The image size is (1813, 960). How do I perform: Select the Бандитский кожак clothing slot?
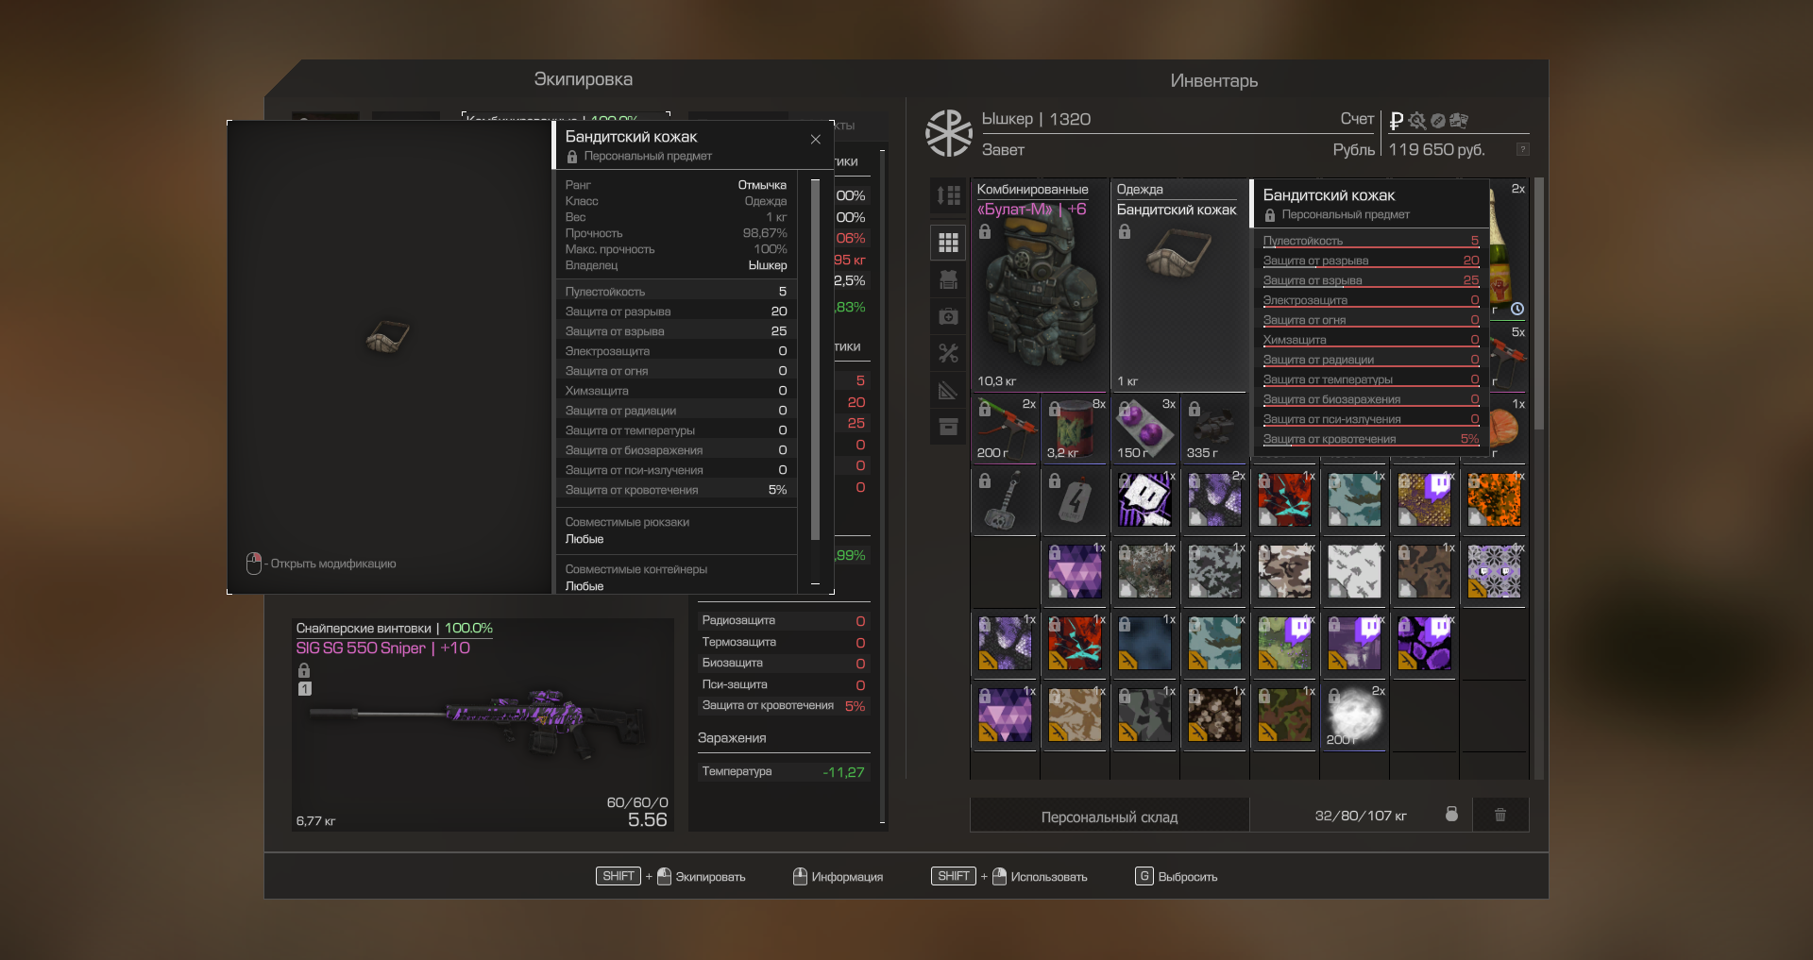1178,284
